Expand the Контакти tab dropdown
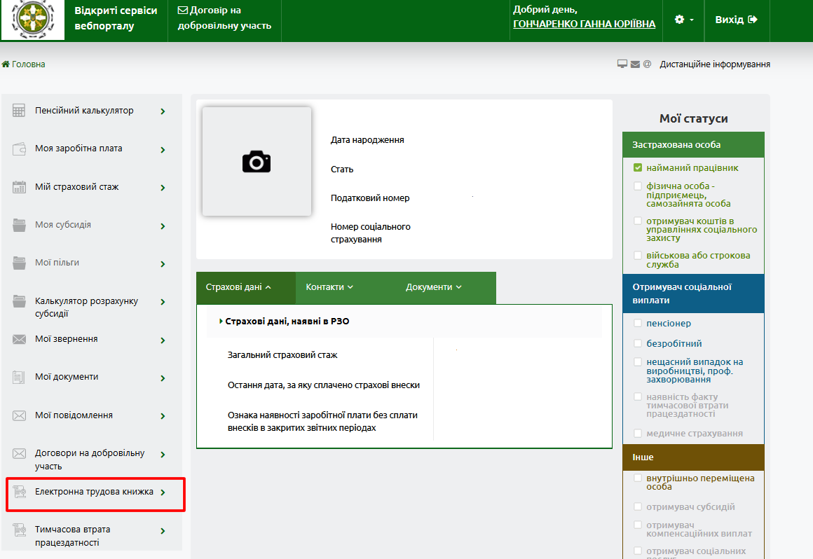Viewport: 813px width, 559px height. (x=329, y=287)
